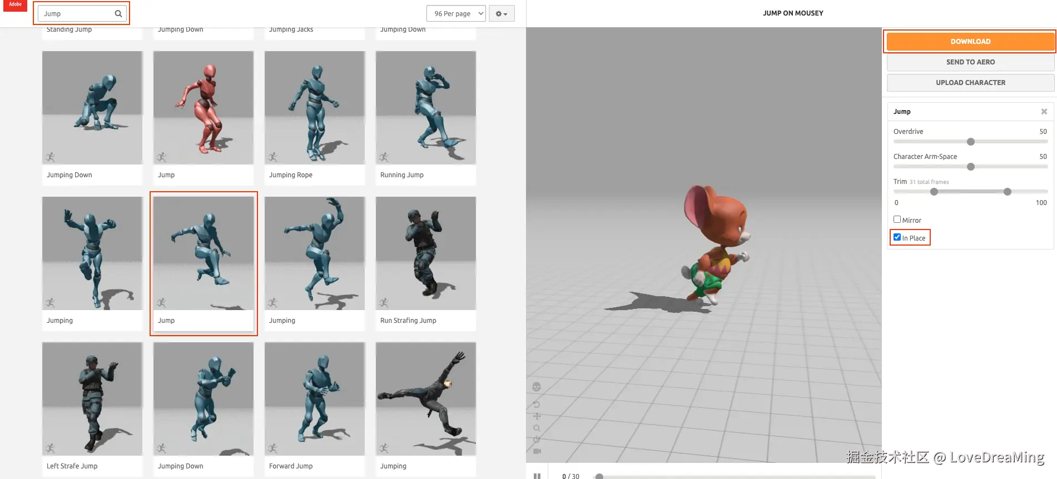This screenshot has width=1057, height=479.
Task: Click the Trim start handle
Action: 934,192
